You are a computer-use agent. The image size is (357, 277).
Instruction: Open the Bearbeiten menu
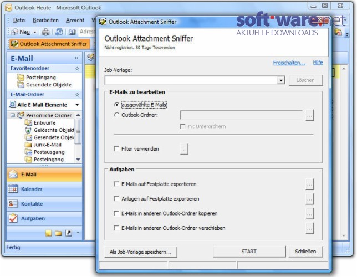(46, 20)
